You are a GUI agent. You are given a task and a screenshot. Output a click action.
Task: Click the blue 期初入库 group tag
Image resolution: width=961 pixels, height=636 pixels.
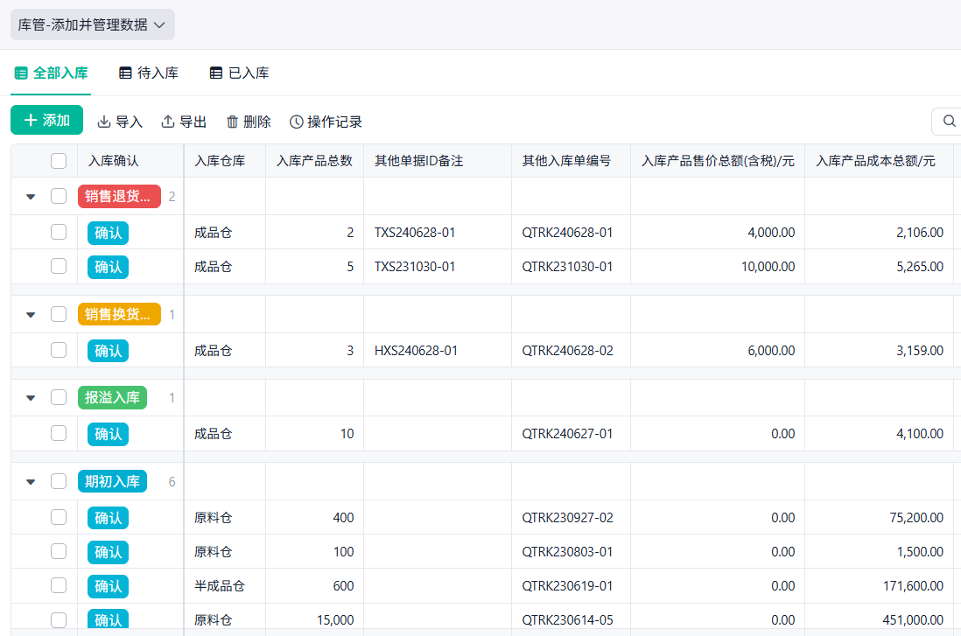pyautogui.click(x=112, y=482)
